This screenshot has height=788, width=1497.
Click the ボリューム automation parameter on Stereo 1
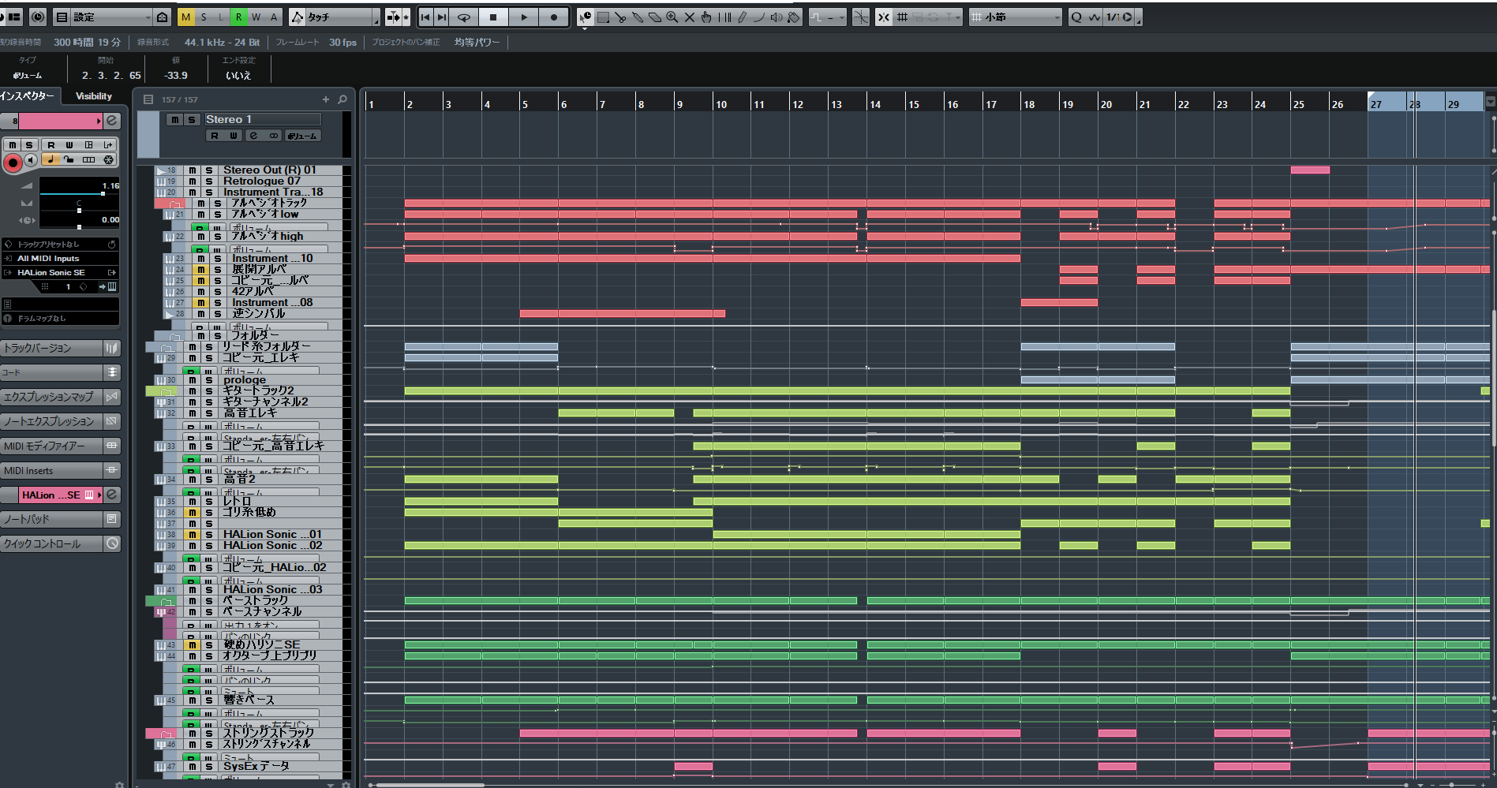[301, 136]
